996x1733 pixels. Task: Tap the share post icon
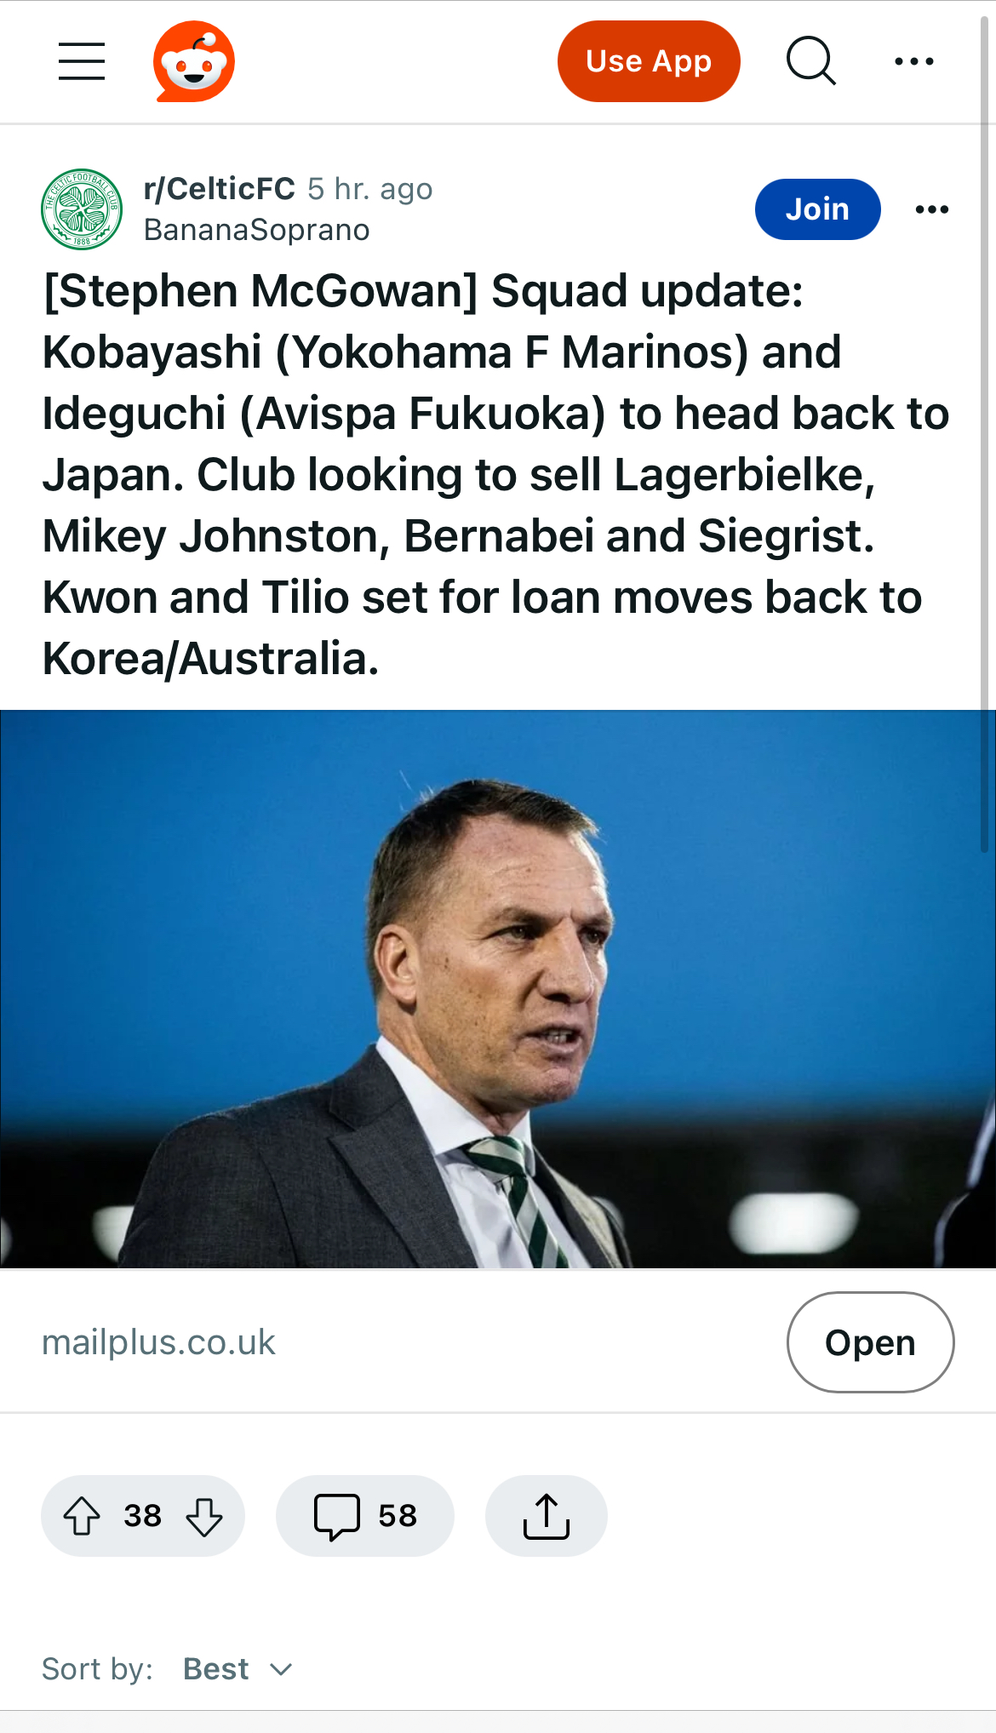[546, 1516]
